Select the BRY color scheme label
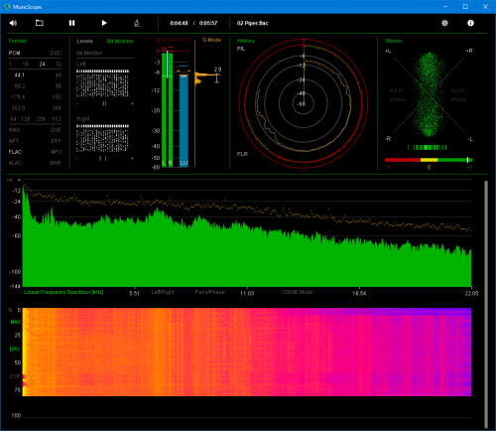The height and width of the screenshot is (431, 496). coord(15,349)
